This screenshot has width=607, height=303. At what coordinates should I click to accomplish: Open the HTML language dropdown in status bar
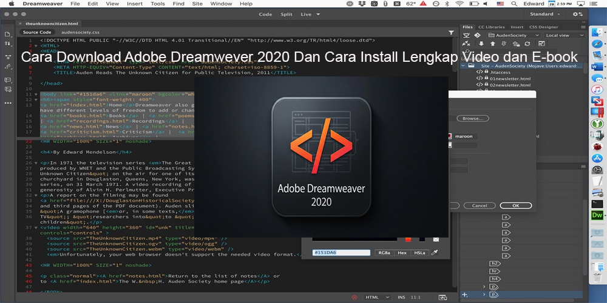tap(378, 297)
